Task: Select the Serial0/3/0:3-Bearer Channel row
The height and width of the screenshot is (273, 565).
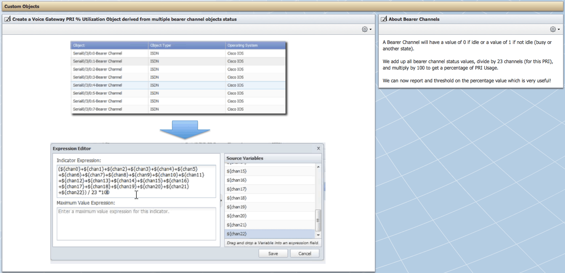Action: coord(178,77)
